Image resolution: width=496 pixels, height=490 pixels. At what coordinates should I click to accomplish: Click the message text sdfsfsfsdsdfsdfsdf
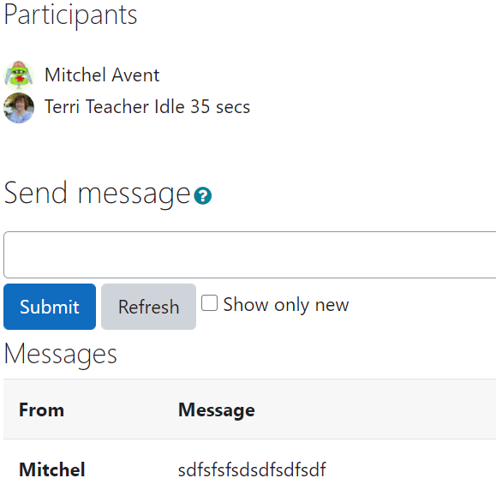pyautogui.click(x=252, y=469)
